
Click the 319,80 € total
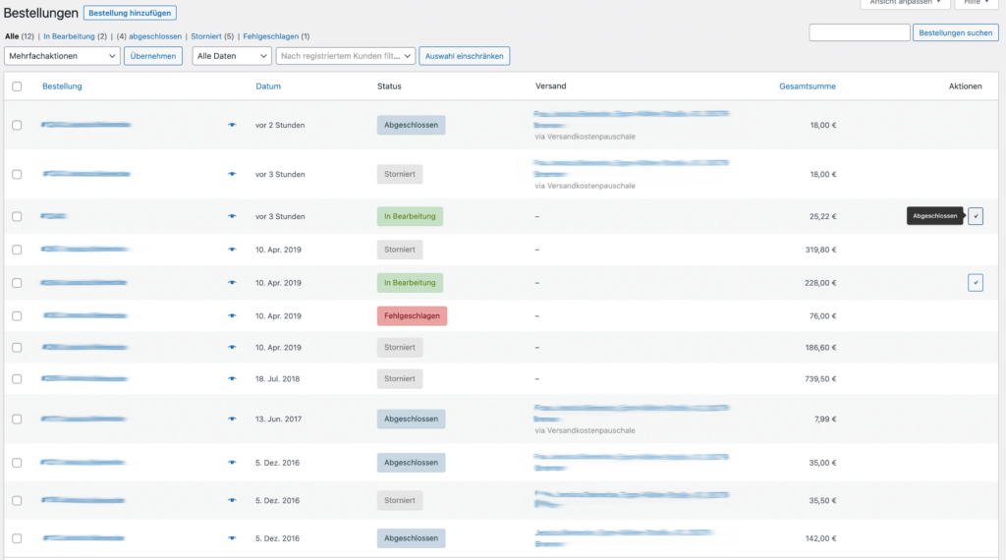click(x=820, y=250)
